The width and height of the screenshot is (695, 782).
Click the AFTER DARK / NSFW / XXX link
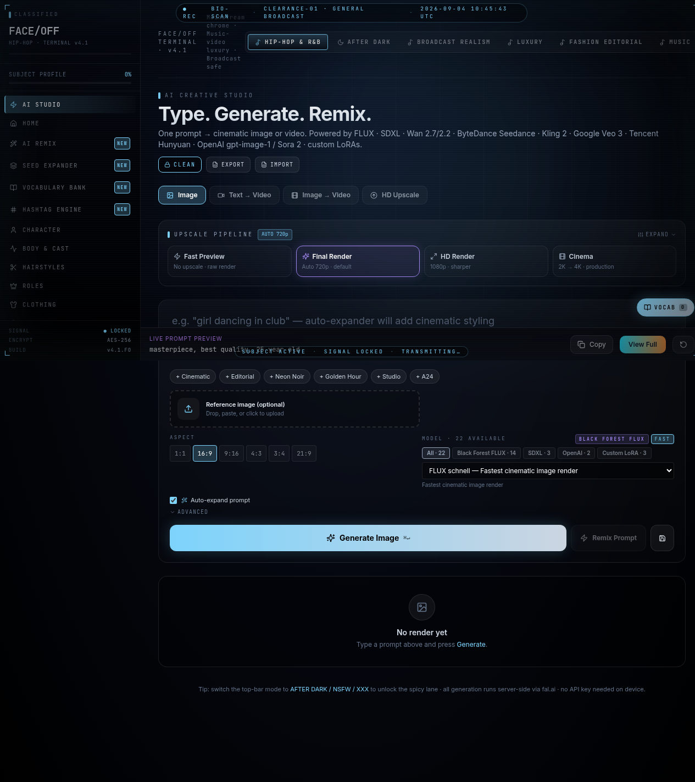(x=329, y=689)
